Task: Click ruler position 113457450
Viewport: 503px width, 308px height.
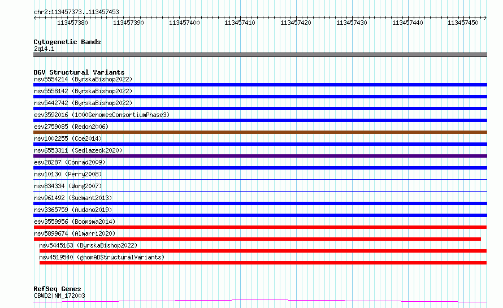Action: click(463, 23)
